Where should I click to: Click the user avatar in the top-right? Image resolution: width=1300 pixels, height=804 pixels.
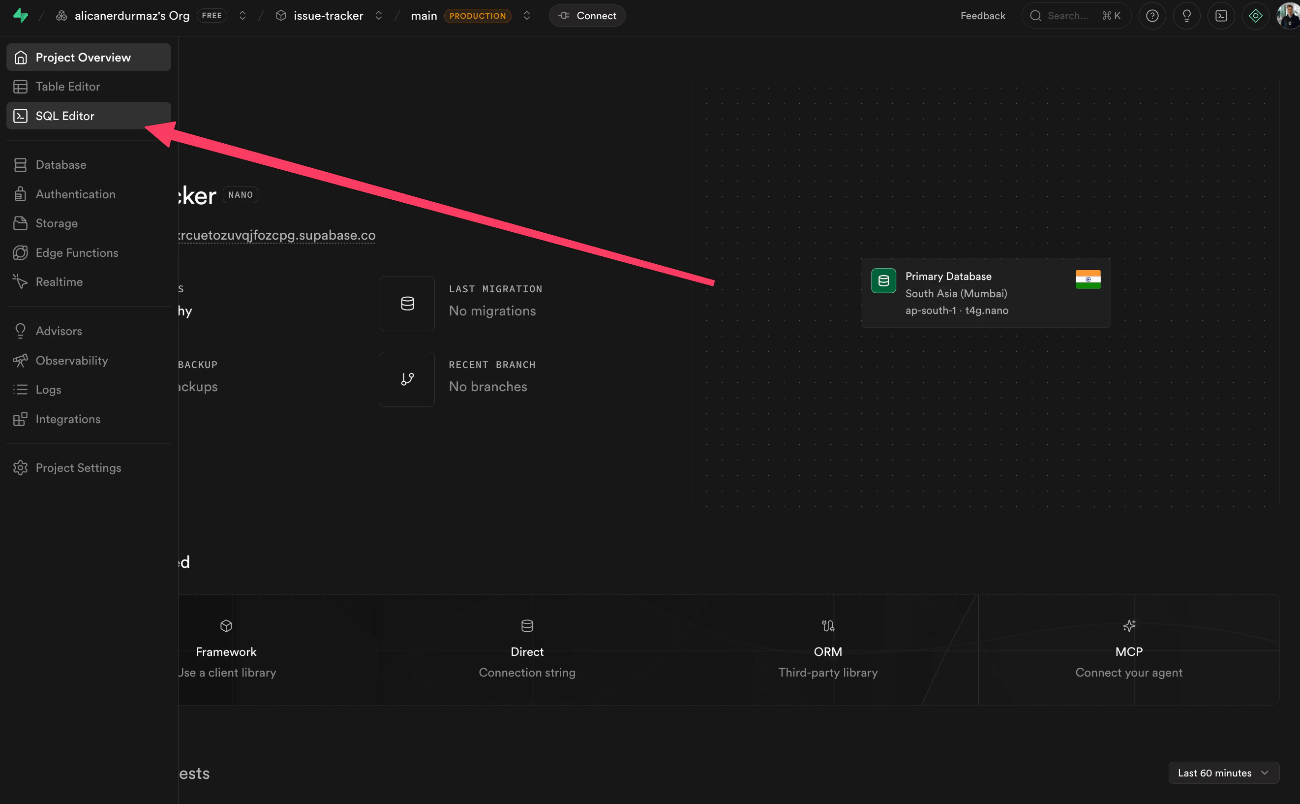coord(1288,15)
